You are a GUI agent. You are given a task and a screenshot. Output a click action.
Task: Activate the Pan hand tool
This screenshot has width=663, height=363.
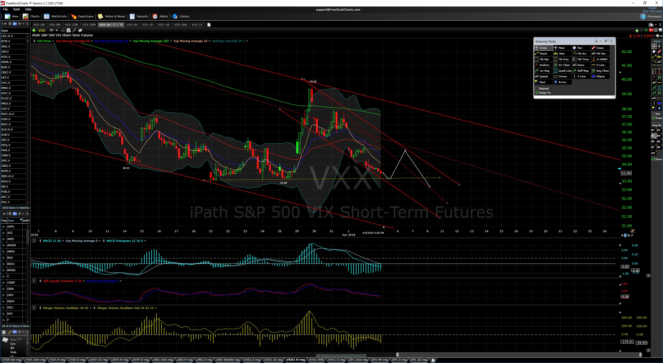[x=579, y=48]
